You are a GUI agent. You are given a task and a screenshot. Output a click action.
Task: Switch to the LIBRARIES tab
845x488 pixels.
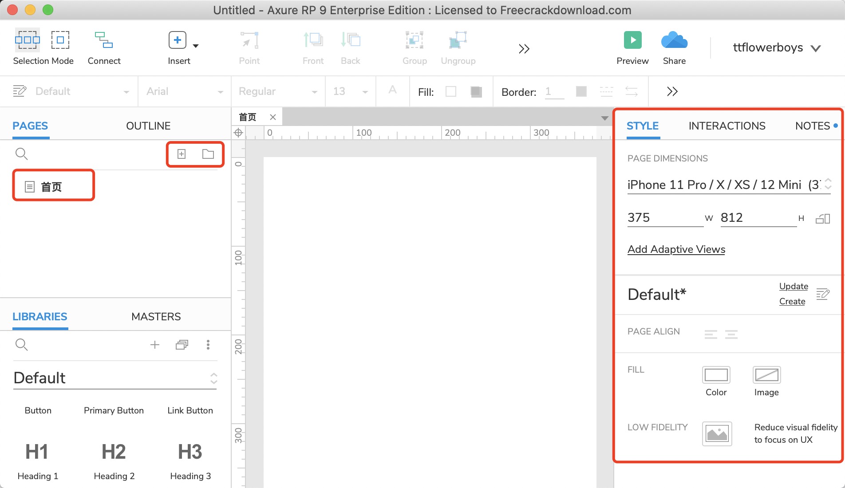point(40,317)
